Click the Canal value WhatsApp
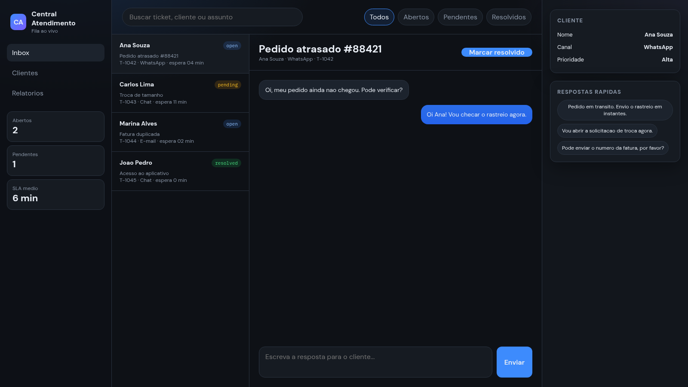The width and height of the screenshot is (688, 387). tap(658, 47)
